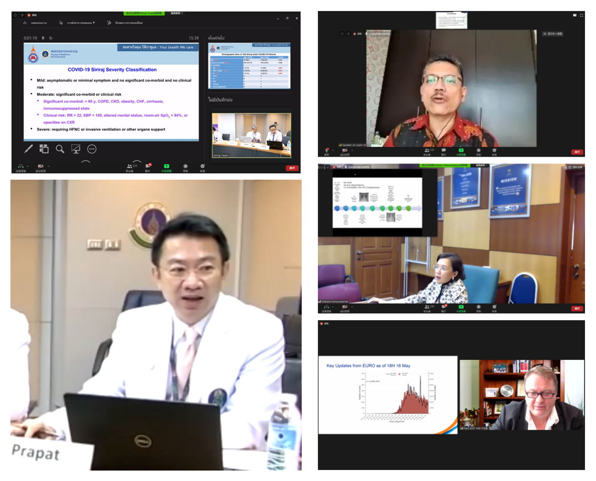The height and width of the screenshot is (481, 596).
Task: Start video in the Ari Syam speaker window
Action: click(345, 151)
